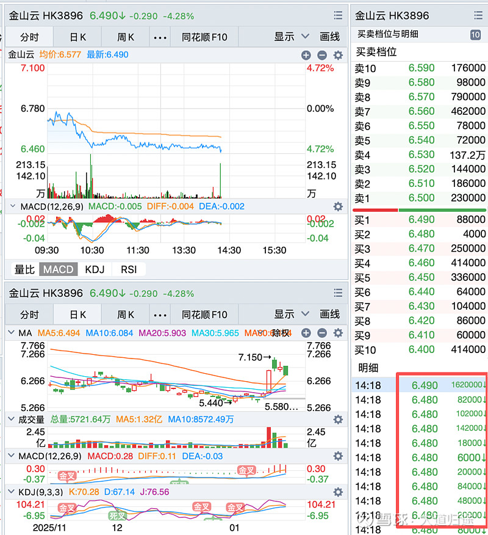Click 总量:5721.64万 volume label
488x535 pixels.
(x=81, y=420)
